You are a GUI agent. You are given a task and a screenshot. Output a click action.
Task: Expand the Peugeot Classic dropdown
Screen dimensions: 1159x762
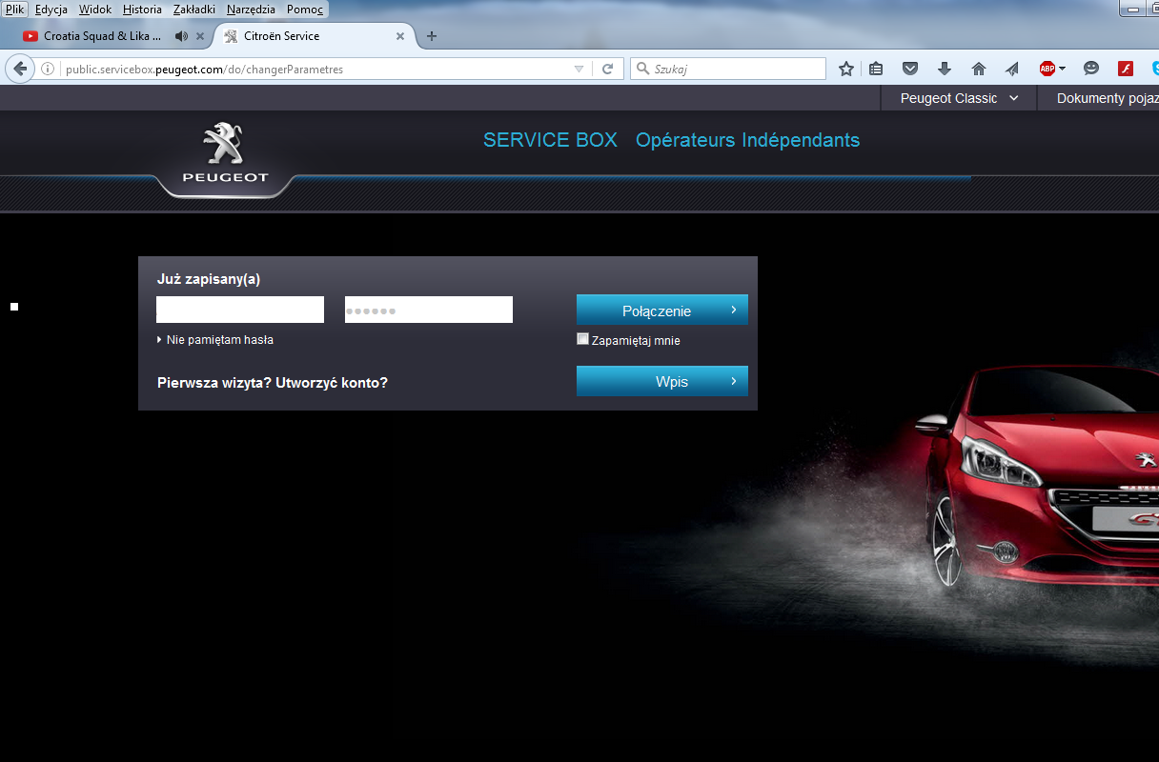(x=959, y=98)
